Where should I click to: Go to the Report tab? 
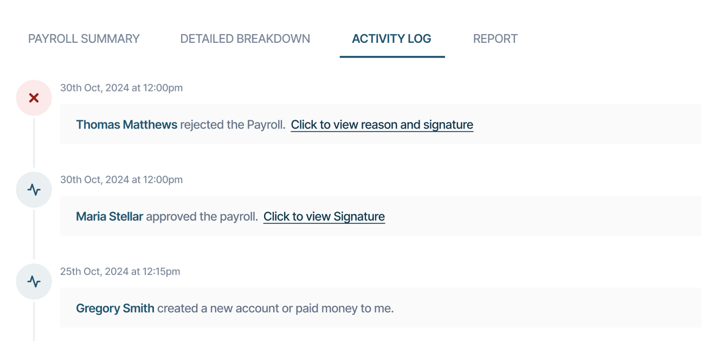click(495, 39)
